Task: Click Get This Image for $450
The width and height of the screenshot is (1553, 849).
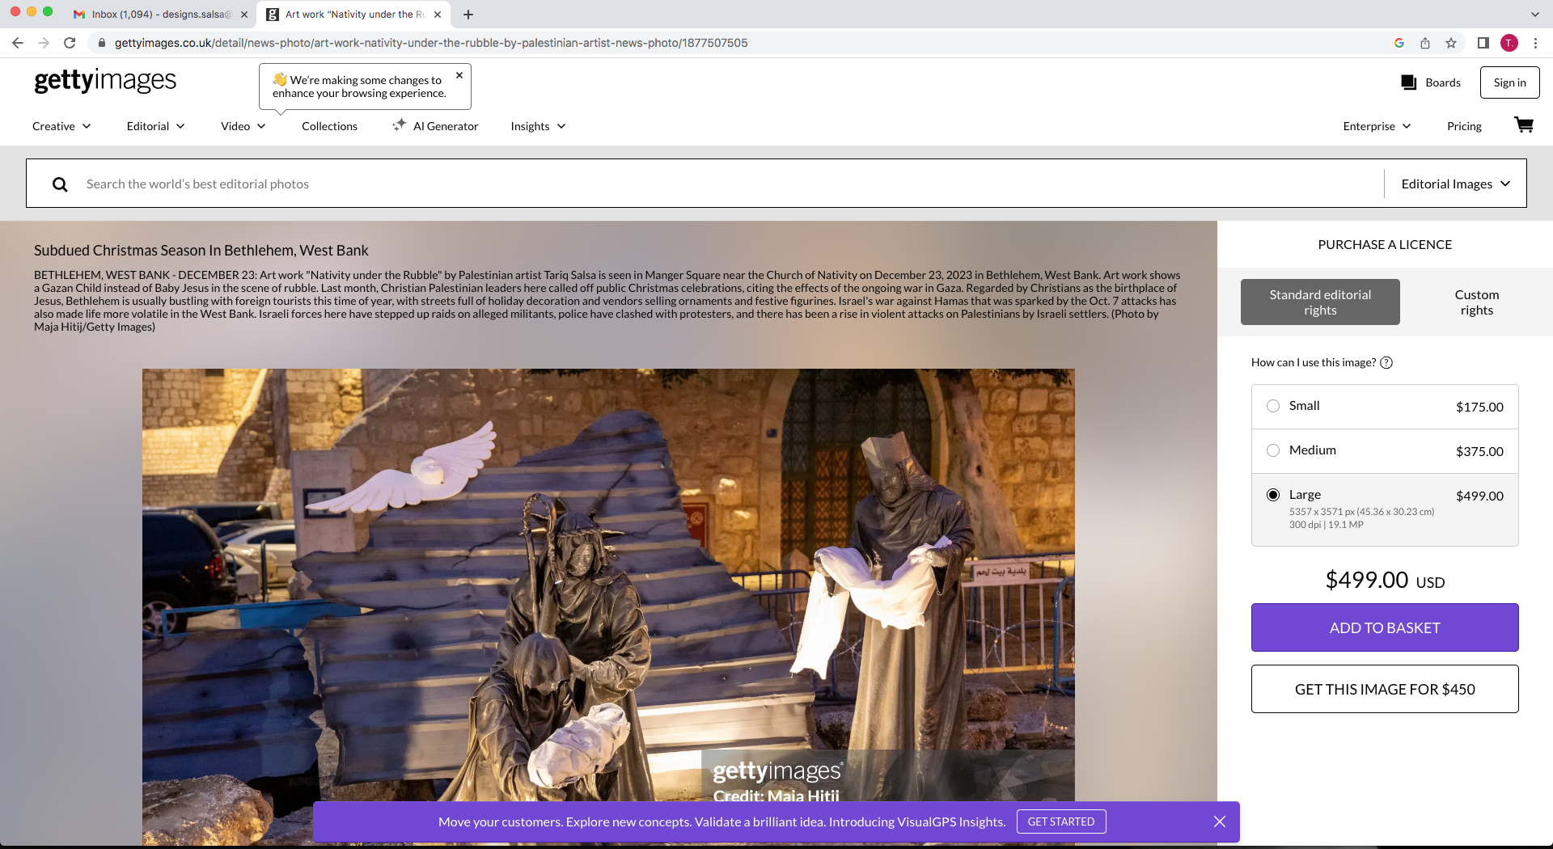Action: coord(1385,689)
